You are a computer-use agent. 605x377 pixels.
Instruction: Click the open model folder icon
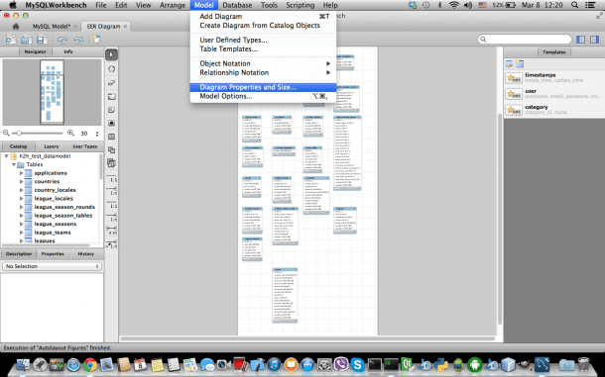(x=26, y=40)
